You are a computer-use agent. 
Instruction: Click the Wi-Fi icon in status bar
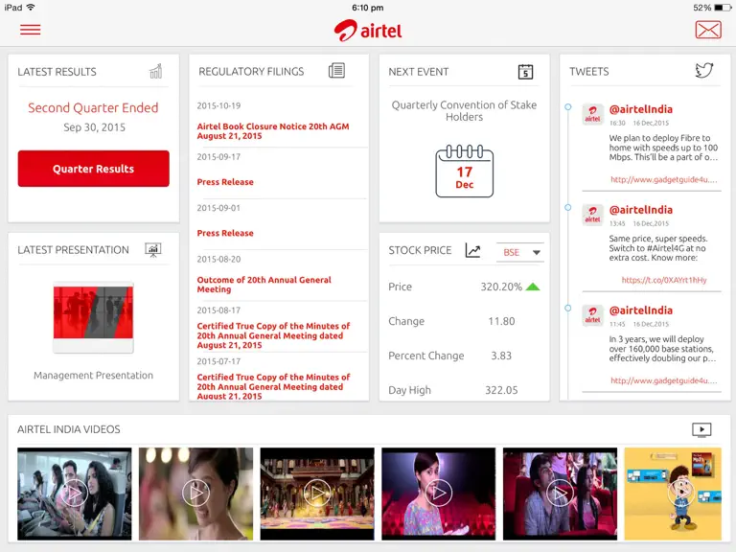(x=31, y=7)
